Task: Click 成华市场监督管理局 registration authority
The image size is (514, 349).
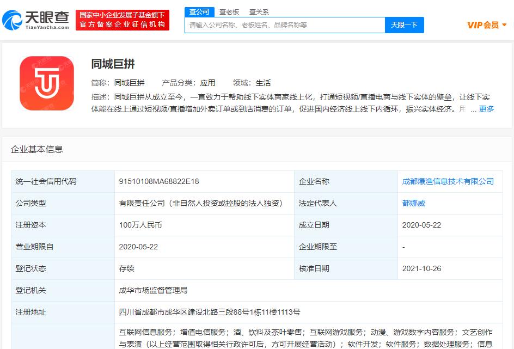Action: [x=153, y=290]
